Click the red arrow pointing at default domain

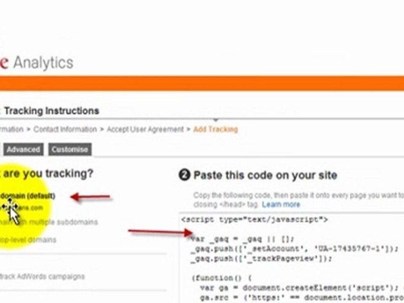pos(90,197)
